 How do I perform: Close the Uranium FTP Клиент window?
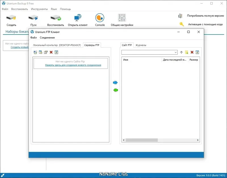click(199, 32)
